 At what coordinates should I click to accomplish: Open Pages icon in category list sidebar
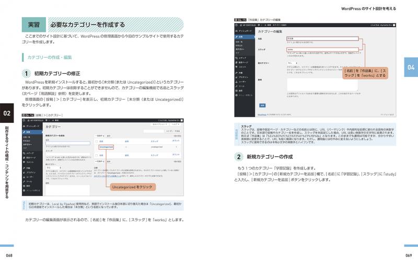[x=24, y=157]
